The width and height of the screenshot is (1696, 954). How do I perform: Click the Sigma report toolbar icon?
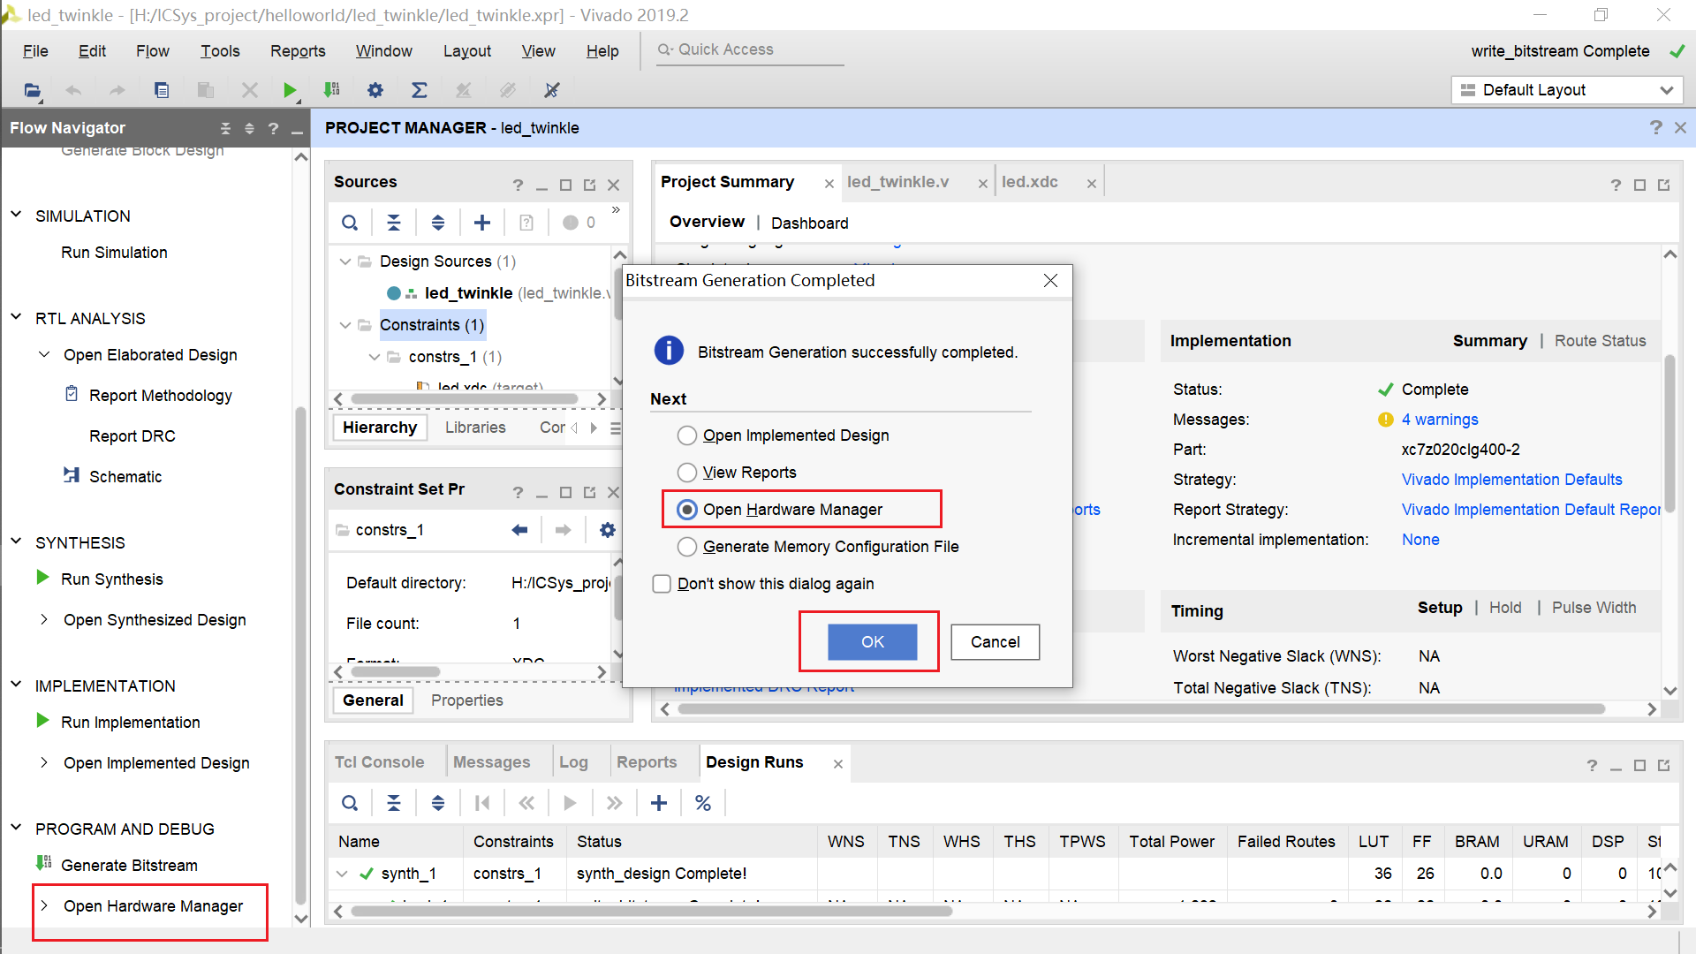(420, 90)
